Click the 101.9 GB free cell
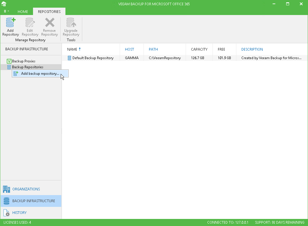Image resolution: width=308 pixels, height=226 pixels. pos(224,58)
